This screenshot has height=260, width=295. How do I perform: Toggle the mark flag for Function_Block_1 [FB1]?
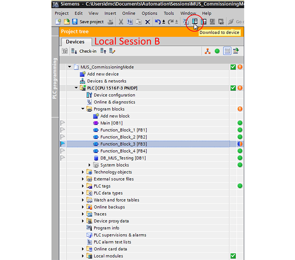click(x=63, y=130)
